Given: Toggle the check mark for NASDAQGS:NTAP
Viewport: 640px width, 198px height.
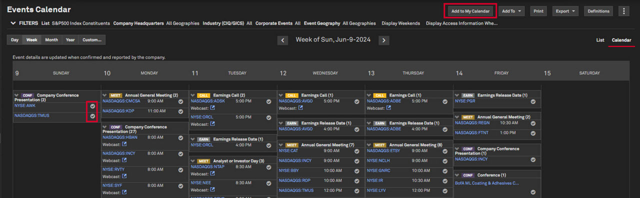Looking at the screenshot, I should [268, 167].
